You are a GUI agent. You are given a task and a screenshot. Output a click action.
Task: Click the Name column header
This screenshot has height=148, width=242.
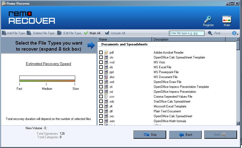[125, 39]
